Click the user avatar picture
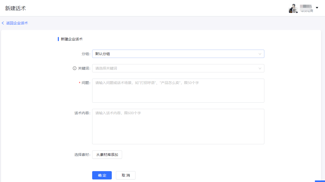 293,9
